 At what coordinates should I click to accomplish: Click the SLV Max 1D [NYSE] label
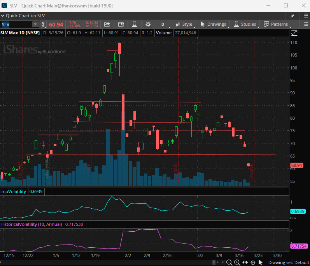point(20,33)
